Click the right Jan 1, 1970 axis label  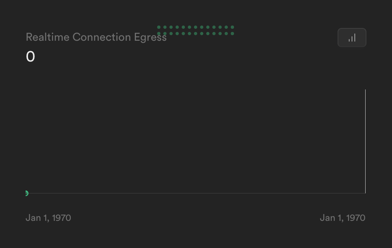coord(342,218)
